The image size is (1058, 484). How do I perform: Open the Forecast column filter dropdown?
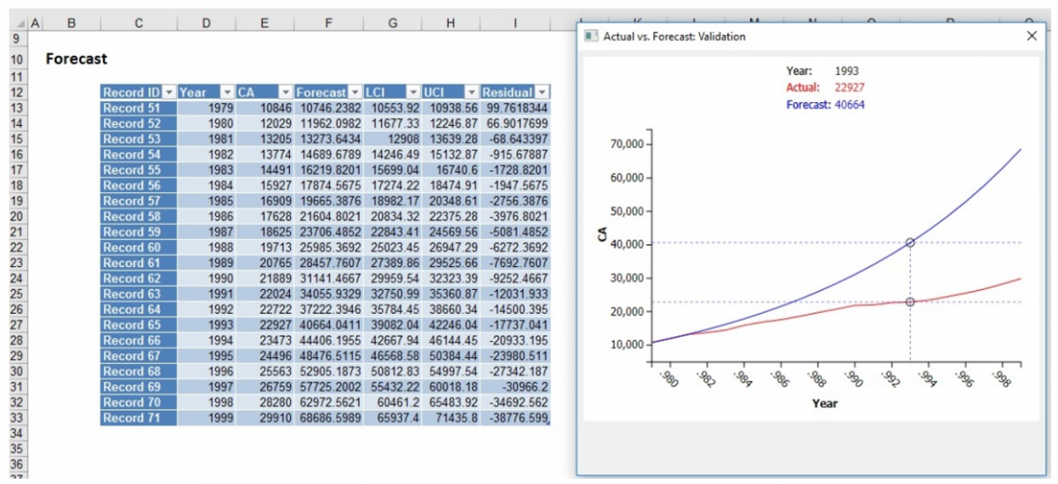pyautogui.click(x=355, y=93)
